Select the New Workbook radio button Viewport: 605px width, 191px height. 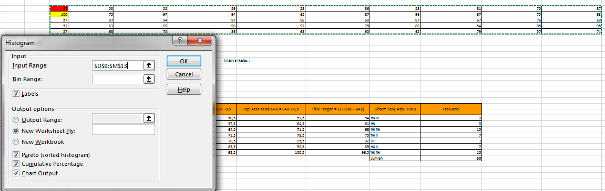pyautogui.click(x=16, y=142)
